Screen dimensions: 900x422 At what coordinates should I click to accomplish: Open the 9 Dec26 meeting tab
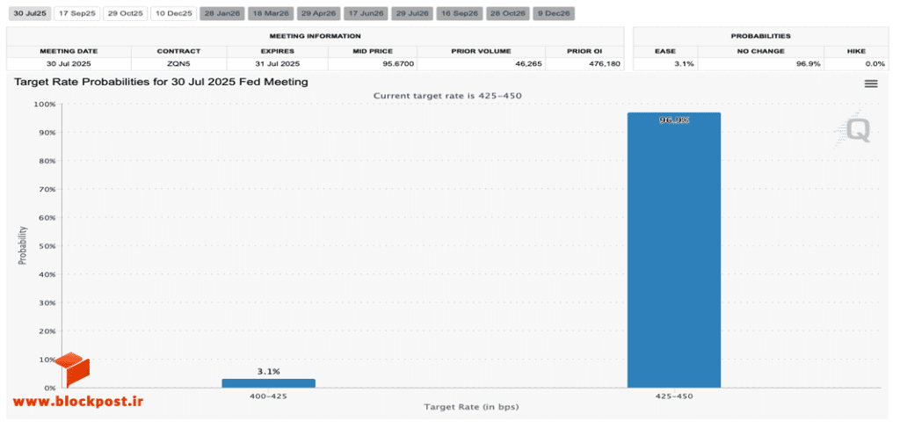point(554,13)
